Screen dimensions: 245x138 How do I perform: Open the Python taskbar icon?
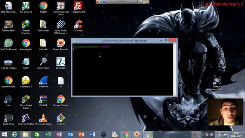coord(115,135)
